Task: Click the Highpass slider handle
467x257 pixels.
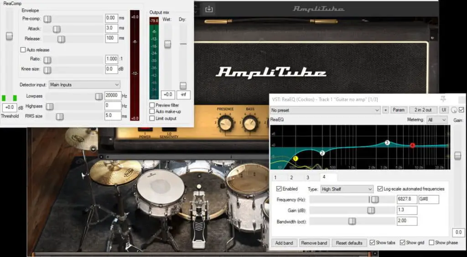Action: click(50, 107)
